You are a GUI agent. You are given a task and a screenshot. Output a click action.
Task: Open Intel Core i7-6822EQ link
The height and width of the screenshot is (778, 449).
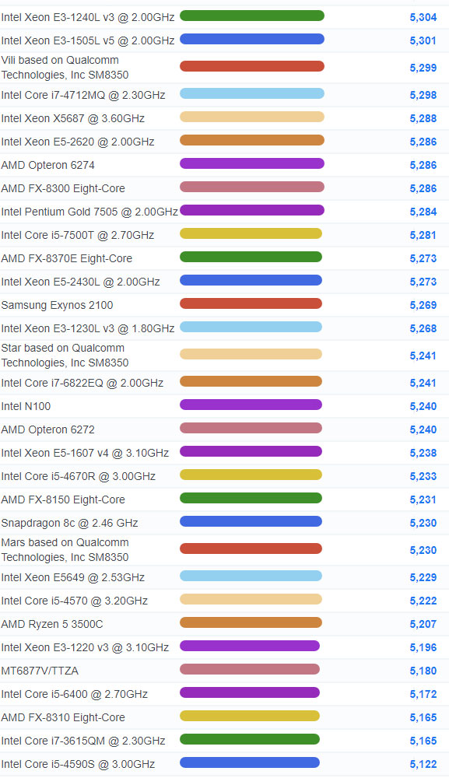[82, 383]
